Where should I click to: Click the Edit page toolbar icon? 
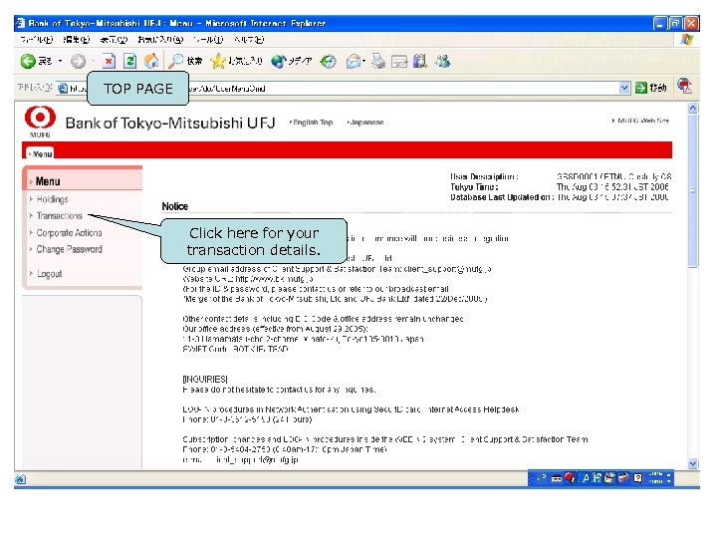(x=399, y=61)
